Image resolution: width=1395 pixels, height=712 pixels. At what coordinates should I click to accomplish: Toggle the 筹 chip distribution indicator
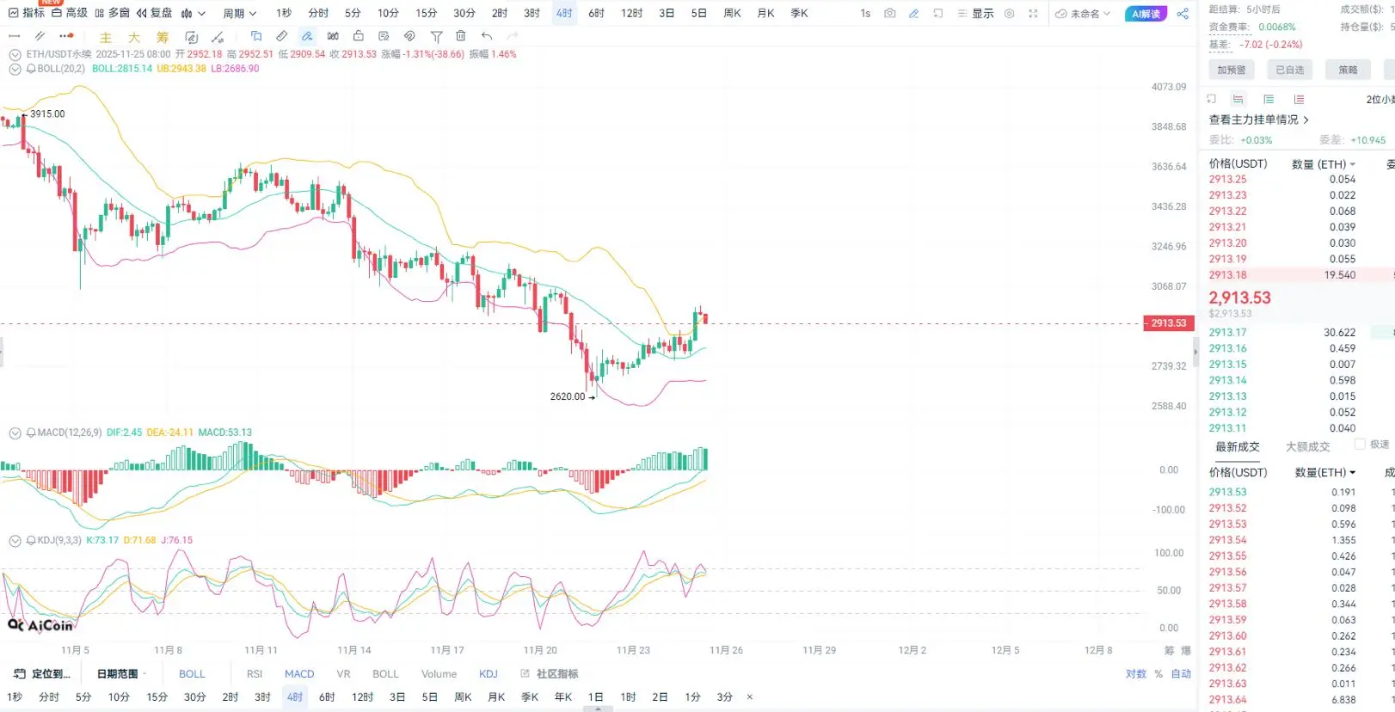tap(163, 37)
